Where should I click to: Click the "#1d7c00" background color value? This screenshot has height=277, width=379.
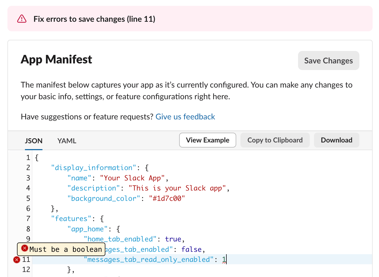pyautogui.click(x=167, y=198)
